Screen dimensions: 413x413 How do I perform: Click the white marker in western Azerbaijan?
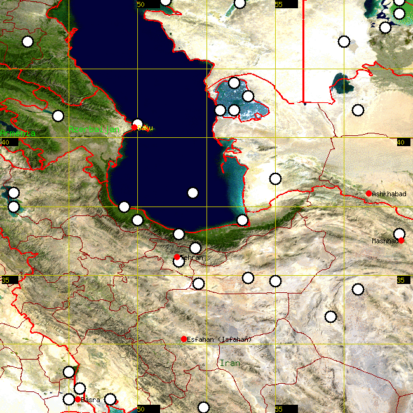58,116
